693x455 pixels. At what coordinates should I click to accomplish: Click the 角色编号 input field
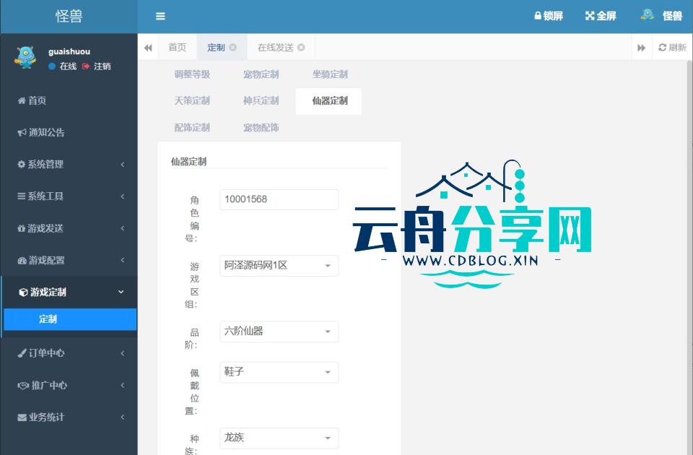[279, 199]
